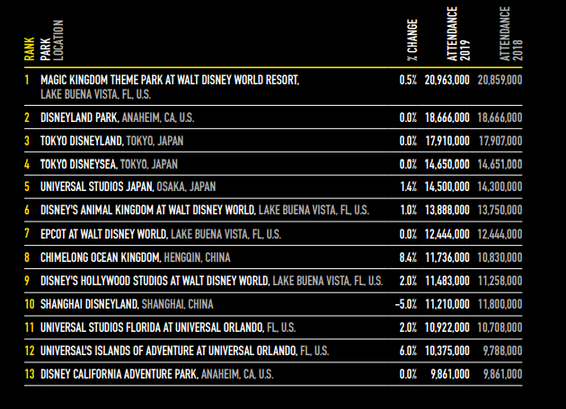Click the Anaheim, CA, U.S. location beside Disneyland Park
The height and width of the screenshot is (409, 566).
pos(158,117)
